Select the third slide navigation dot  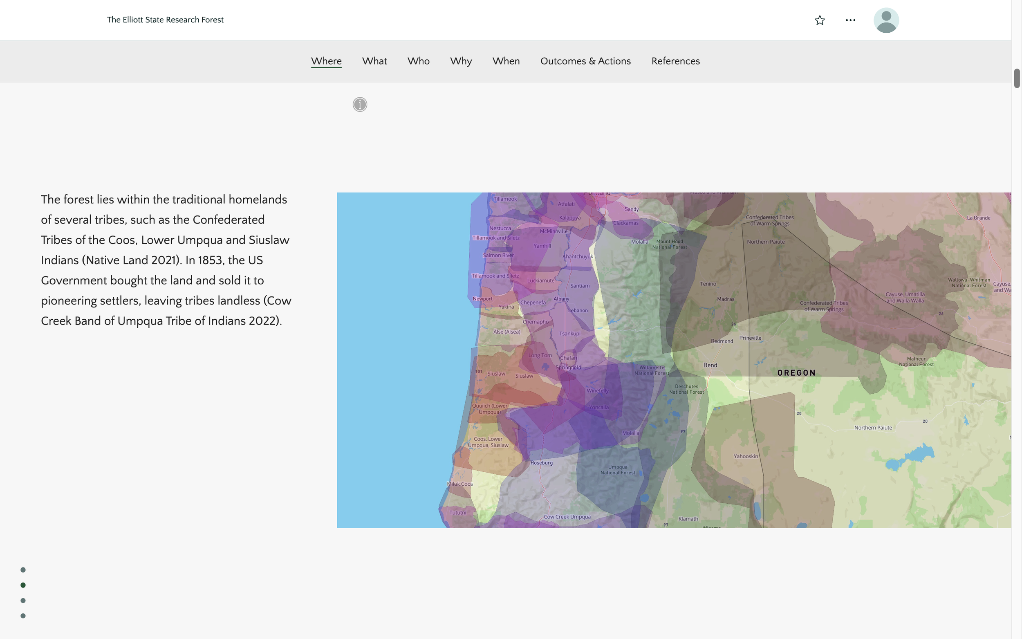pyautogui.click(x=23, y=601)
